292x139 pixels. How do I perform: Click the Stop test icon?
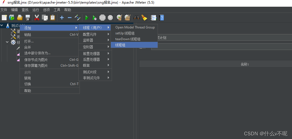(x=102, y=18)
